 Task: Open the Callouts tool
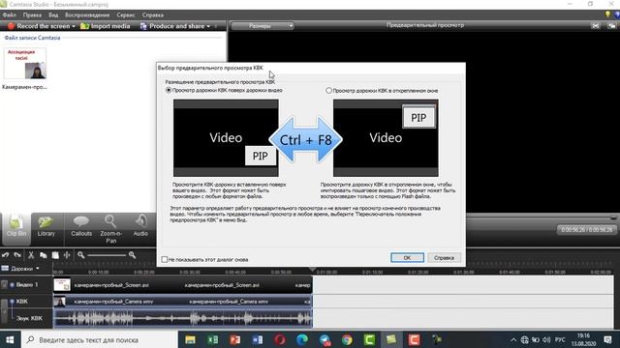click(81, 228)
